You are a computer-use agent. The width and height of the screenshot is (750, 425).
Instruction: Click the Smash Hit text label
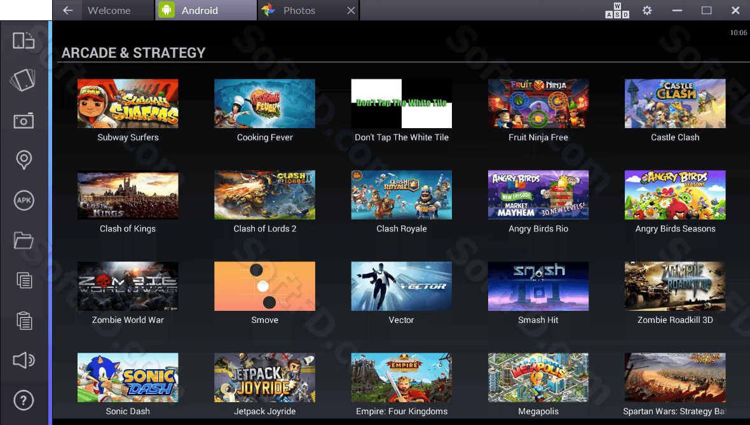click(538, 320)
